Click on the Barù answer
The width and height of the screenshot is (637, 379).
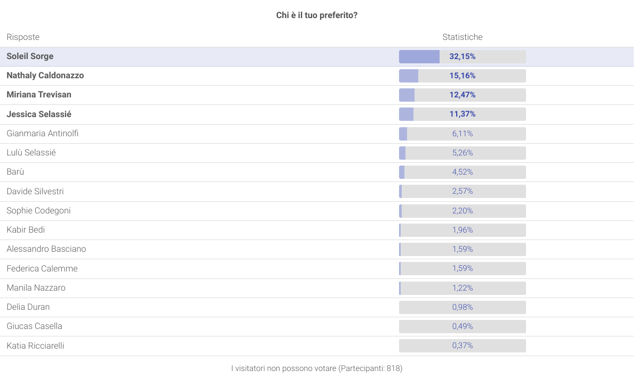pos(15,172)
